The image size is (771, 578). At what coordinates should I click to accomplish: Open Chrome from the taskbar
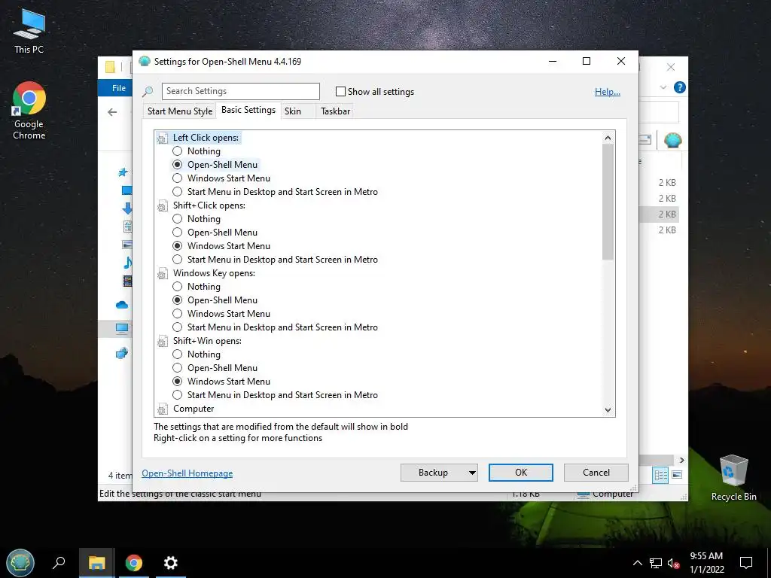pos(134,563)
